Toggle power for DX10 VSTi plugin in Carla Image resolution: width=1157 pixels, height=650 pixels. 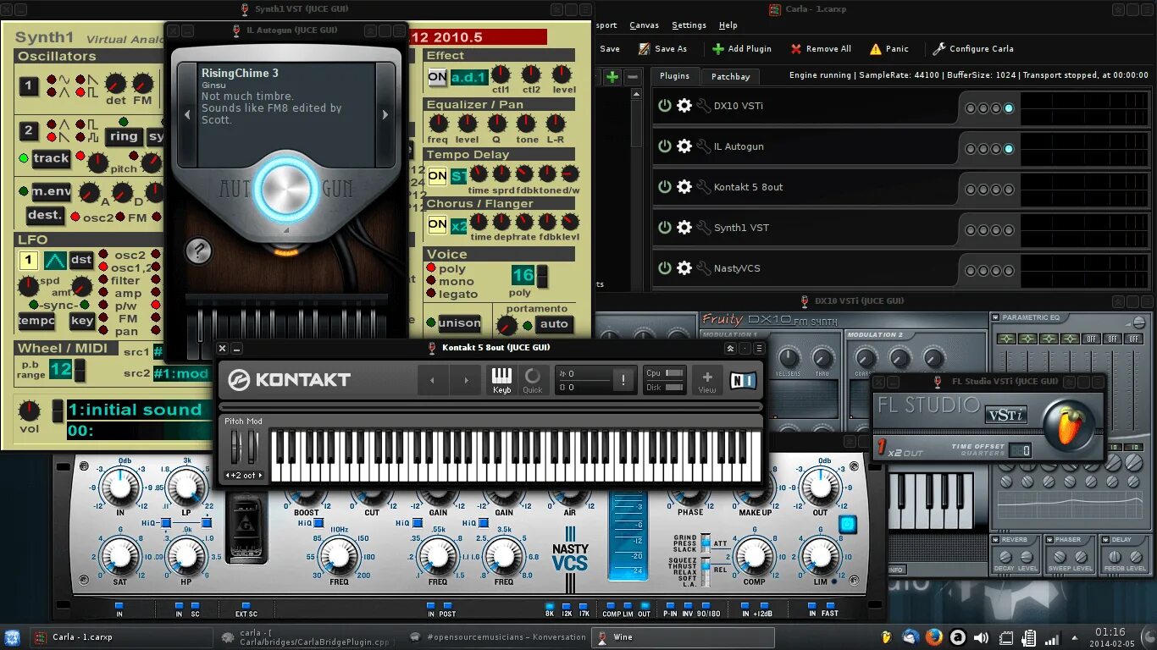pyautogui.click(x=665, y=106)
